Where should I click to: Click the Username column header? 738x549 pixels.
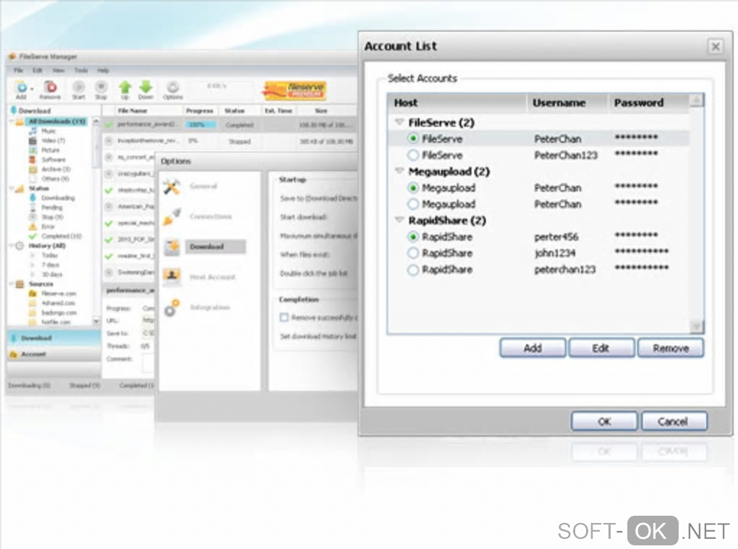click(567, 103)
